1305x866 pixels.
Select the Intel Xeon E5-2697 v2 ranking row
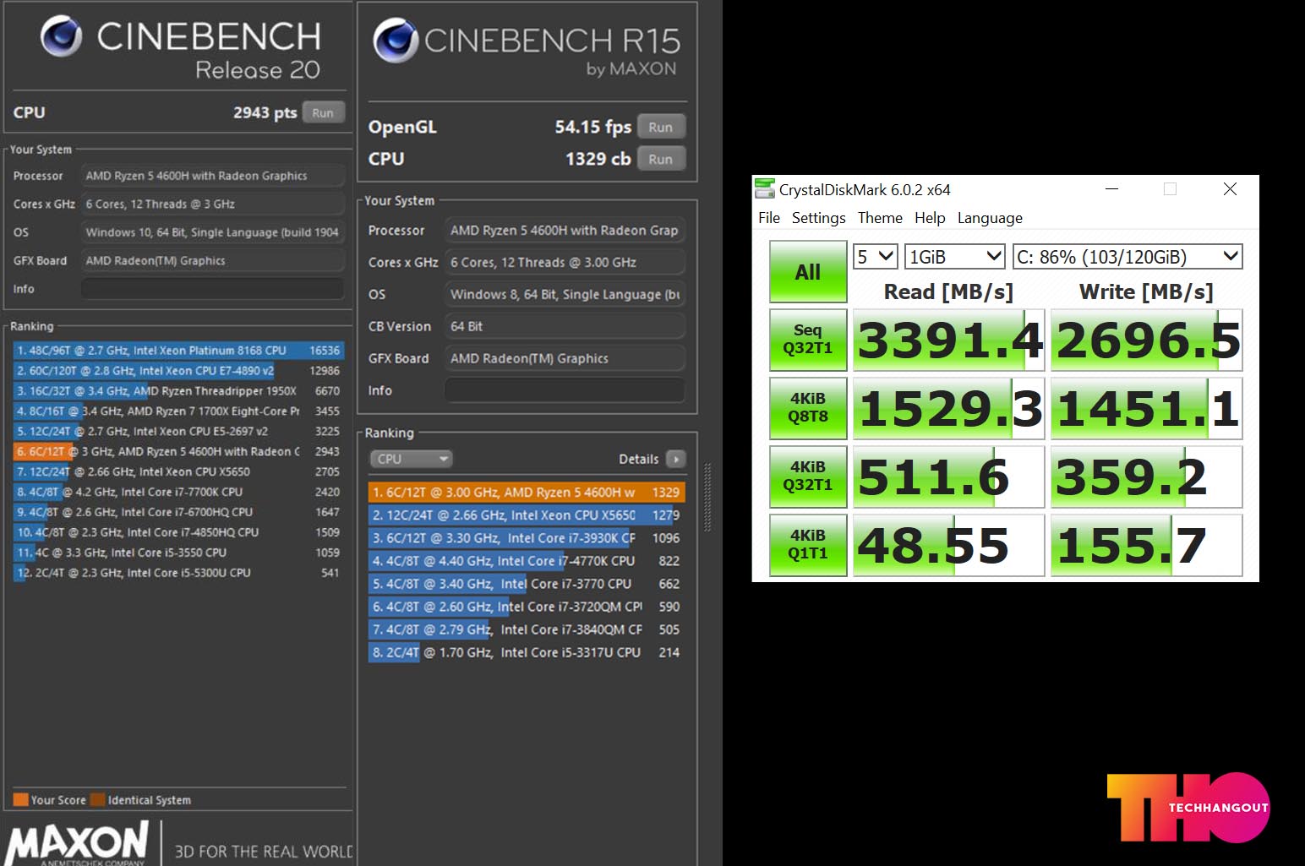coord(177,431)
